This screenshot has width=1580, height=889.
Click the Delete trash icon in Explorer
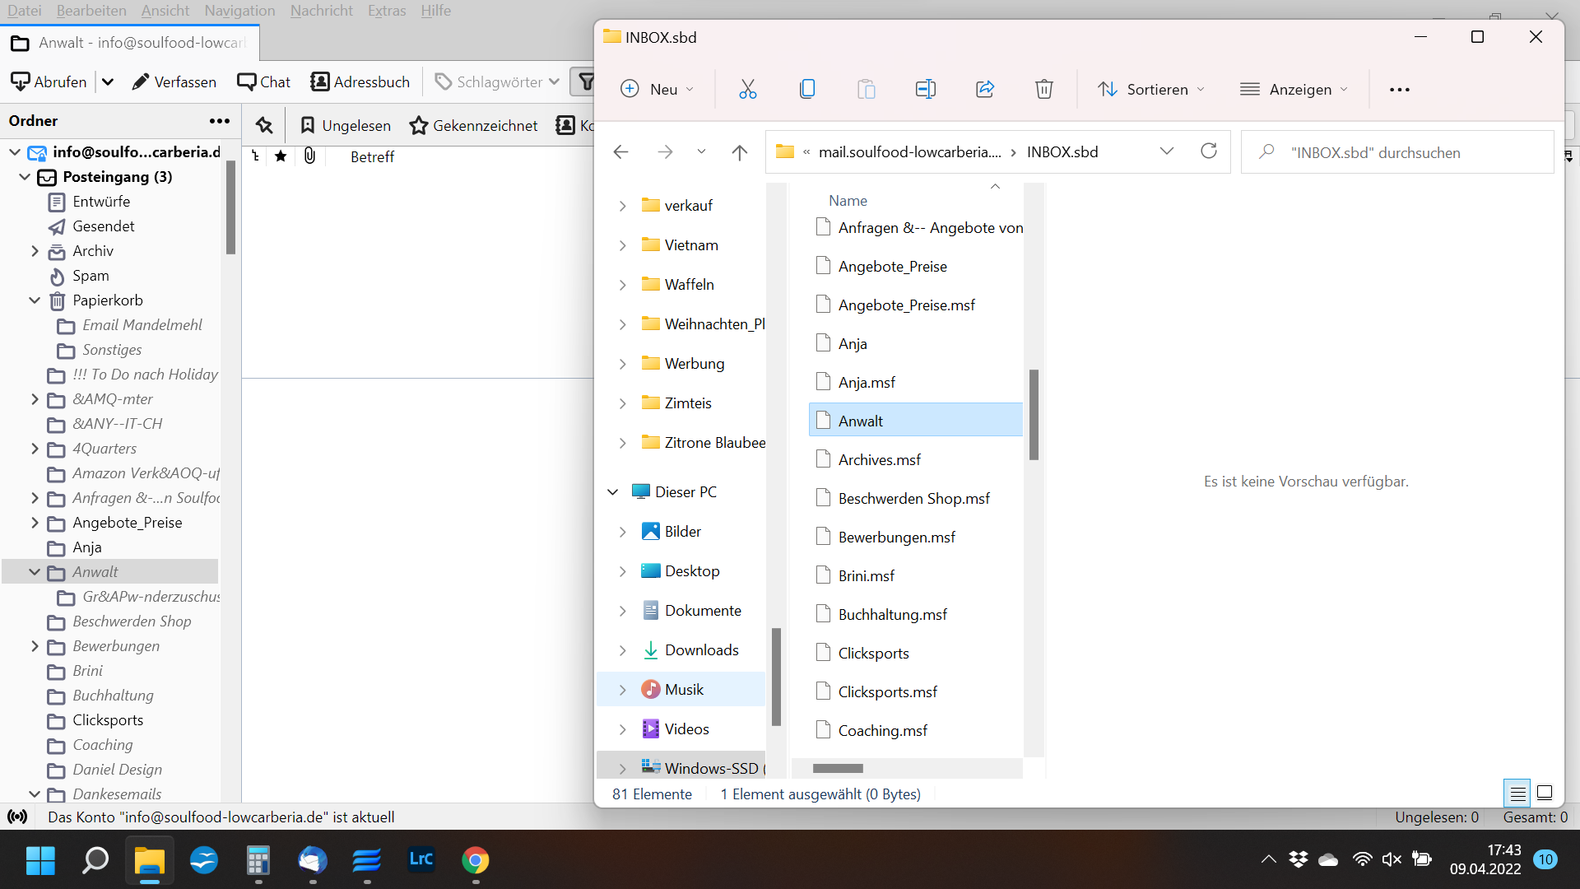[x=1043, y=89]
